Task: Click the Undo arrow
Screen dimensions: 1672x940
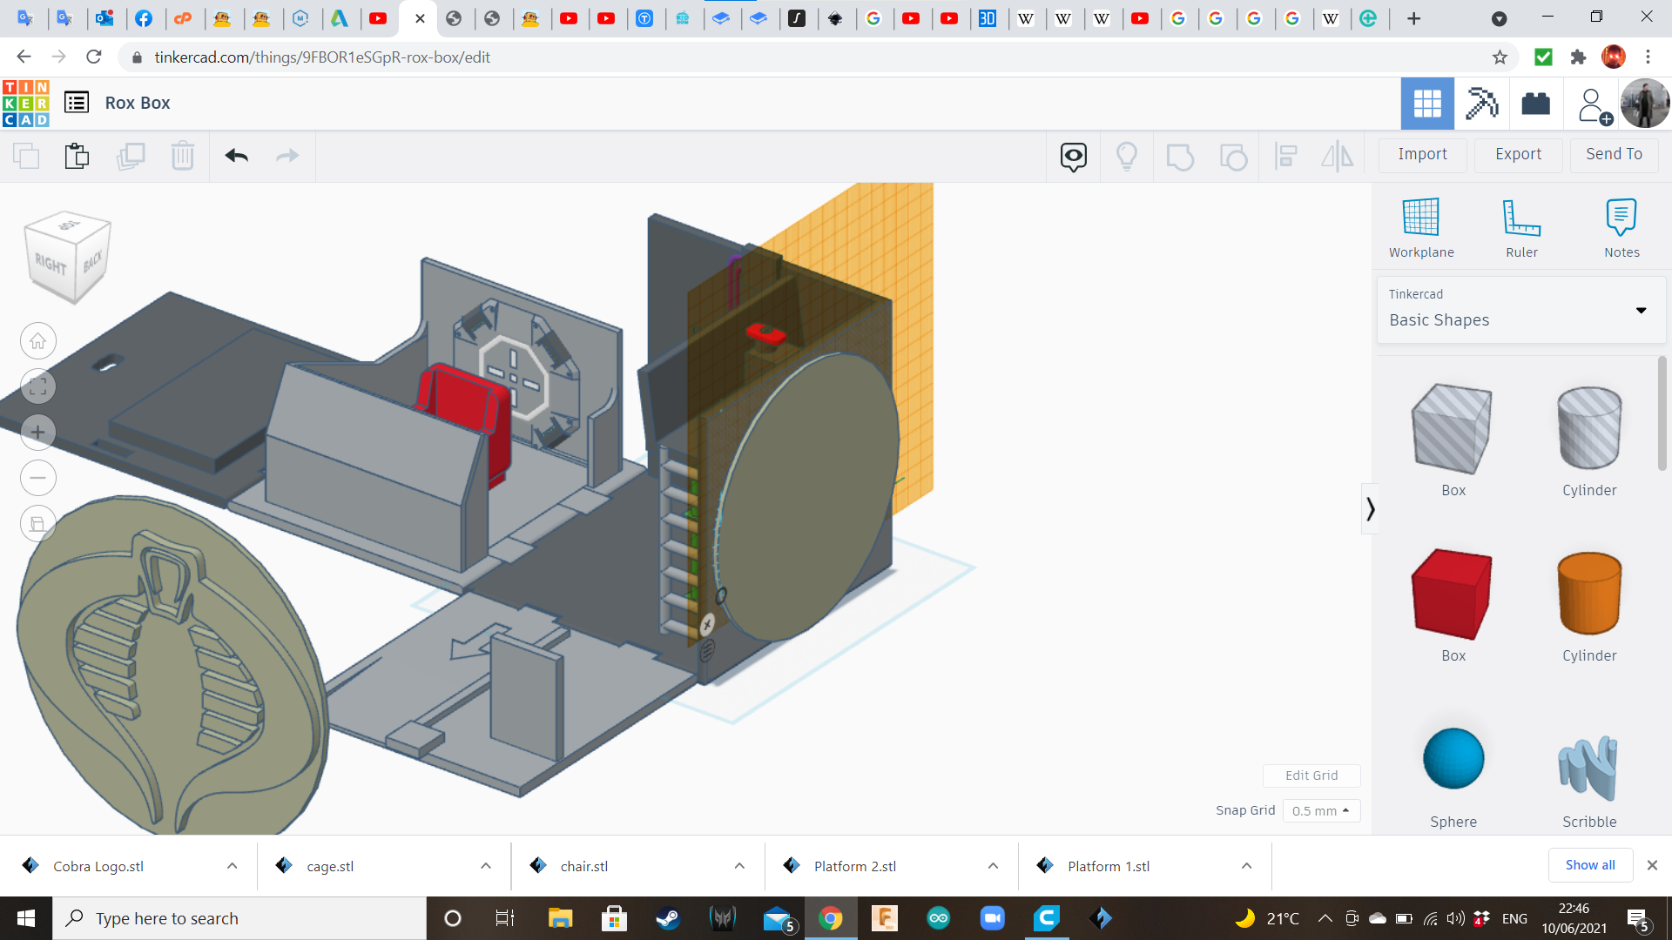Action: (x=236, y=156)
